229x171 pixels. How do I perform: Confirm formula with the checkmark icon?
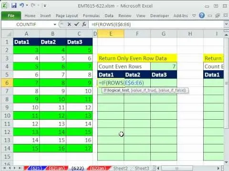[76, 24]
